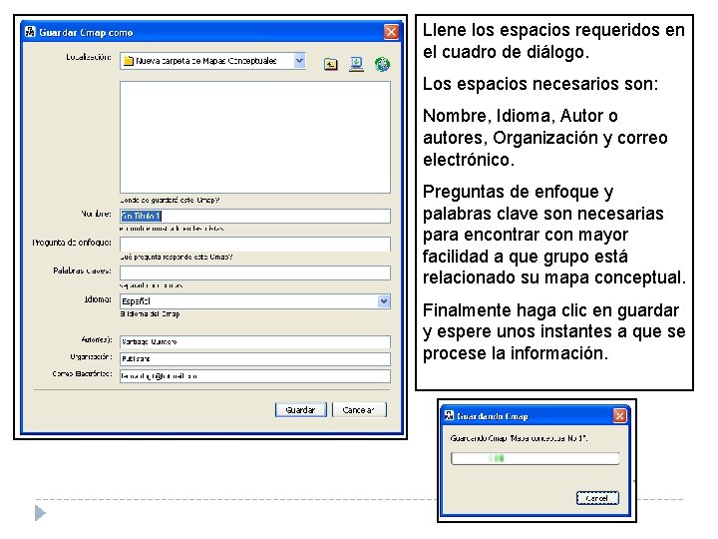Screen dimensions: 718x539
Task: Close the Guardando Cmap dialog
Action: (x=619, y=415)
